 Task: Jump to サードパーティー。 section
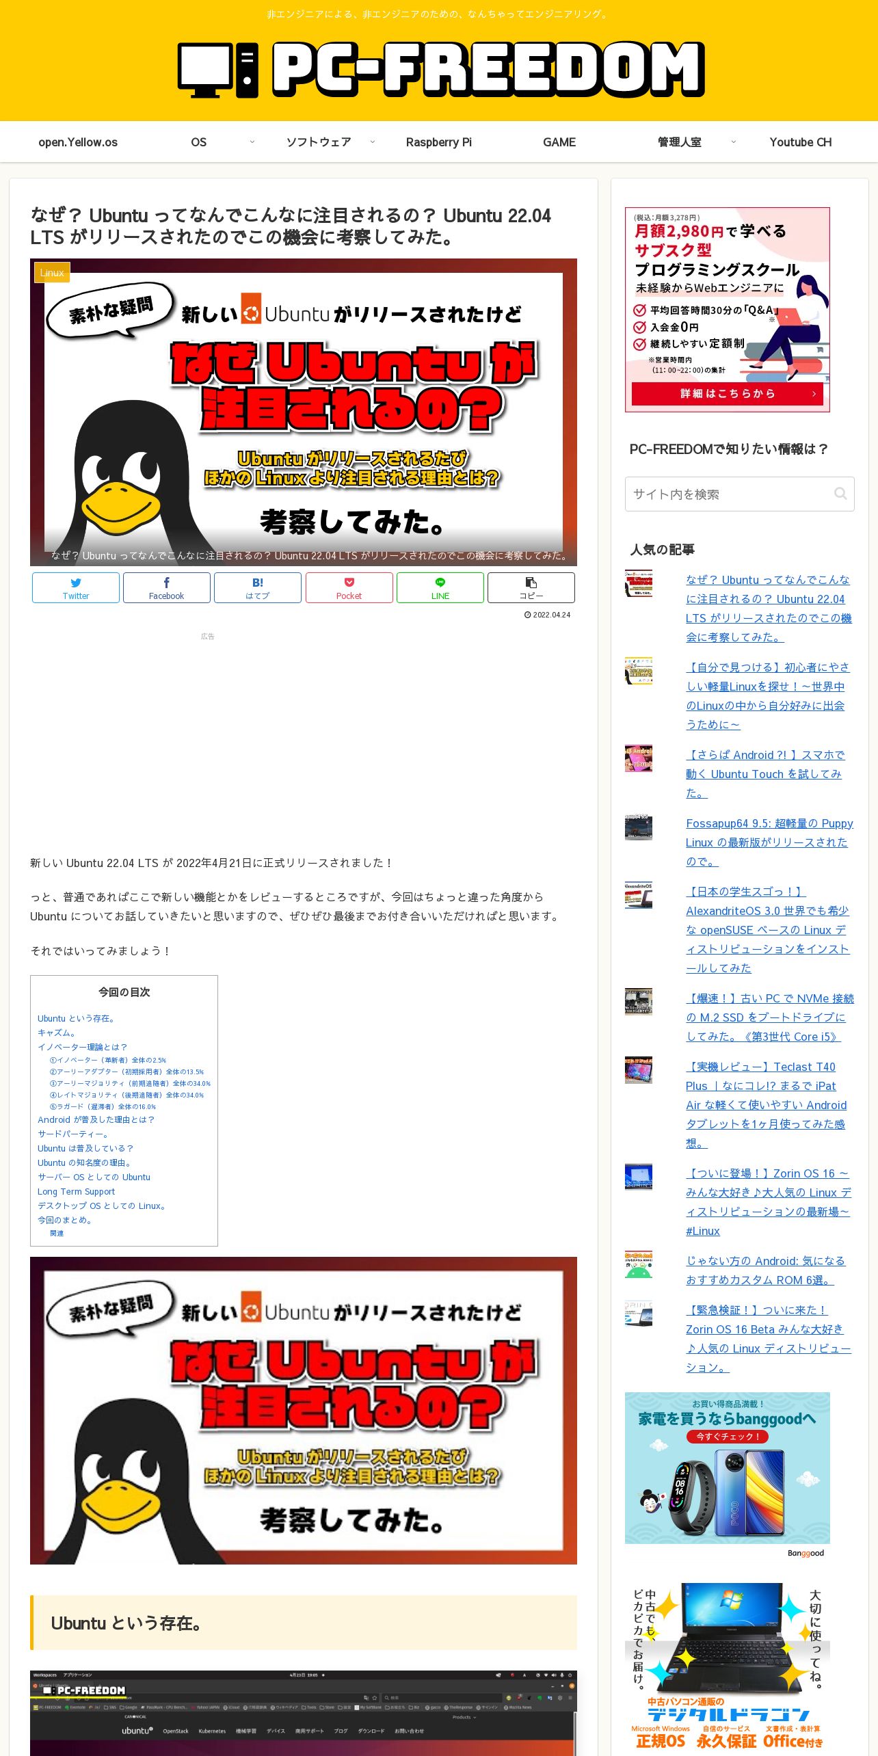click(73, 1134)
